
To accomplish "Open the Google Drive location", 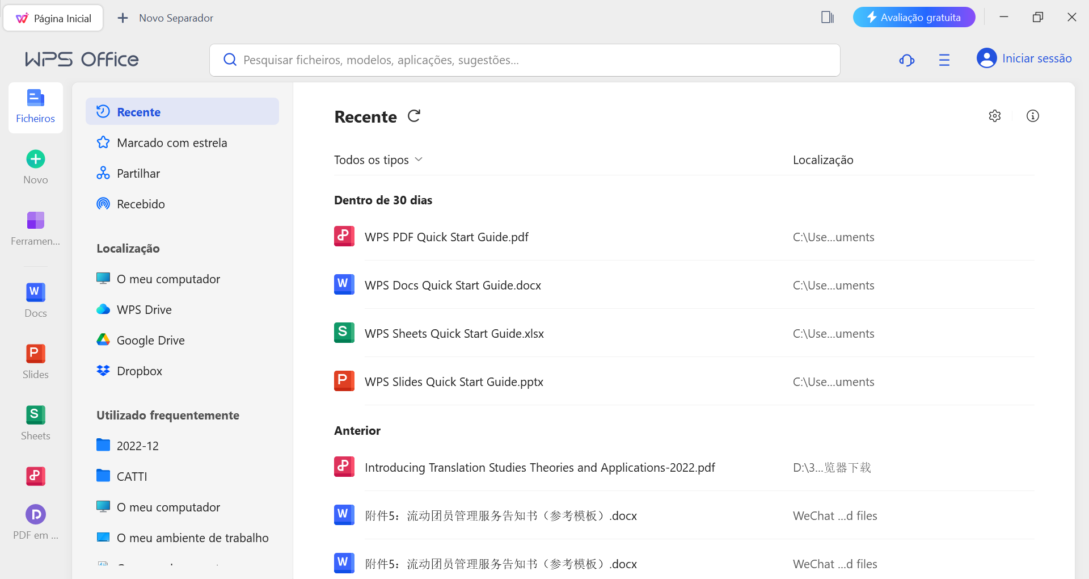I will click(x=150, y=341).
